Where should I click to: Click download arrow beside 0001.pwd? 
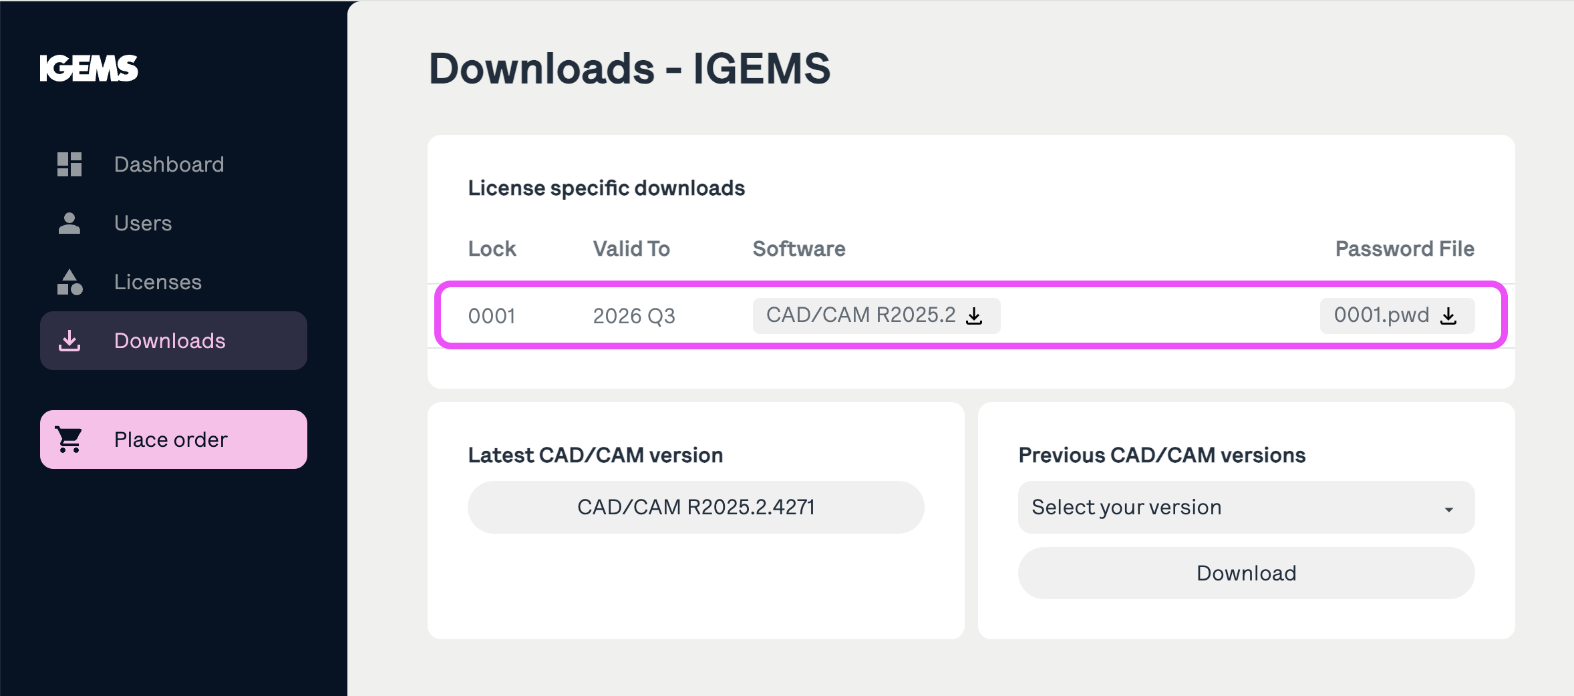pos(1448,315)
